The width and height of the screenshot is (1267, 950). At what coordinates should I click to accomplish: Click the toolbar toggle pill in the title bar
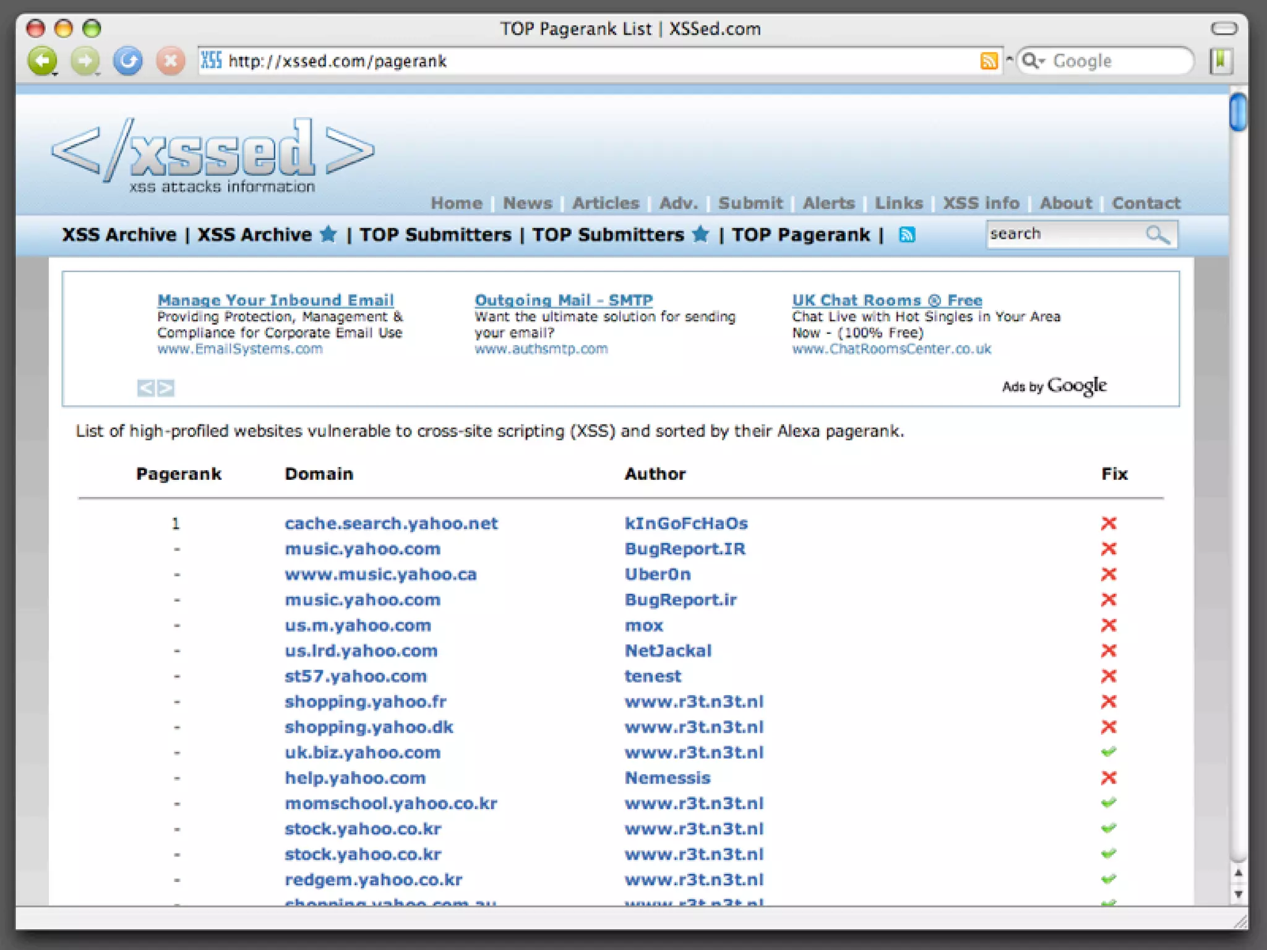pyautogui.click(x=1224, y=28)
